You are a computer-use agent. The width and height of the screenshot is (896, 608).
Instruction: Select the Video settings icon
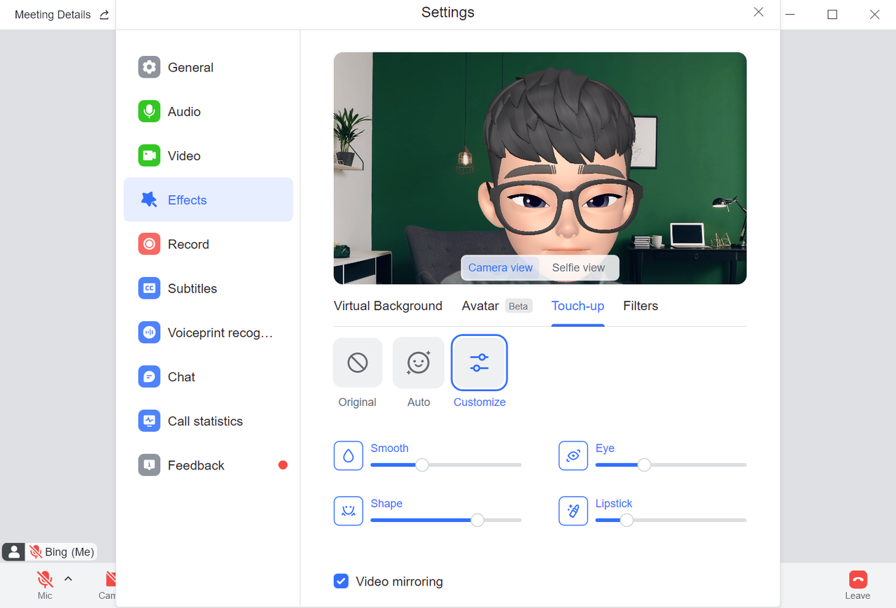pyautogui.click(x=149, y=155)
